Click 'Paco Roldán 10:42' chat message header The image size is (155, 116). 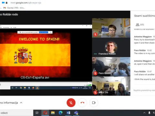click(143, 50)
